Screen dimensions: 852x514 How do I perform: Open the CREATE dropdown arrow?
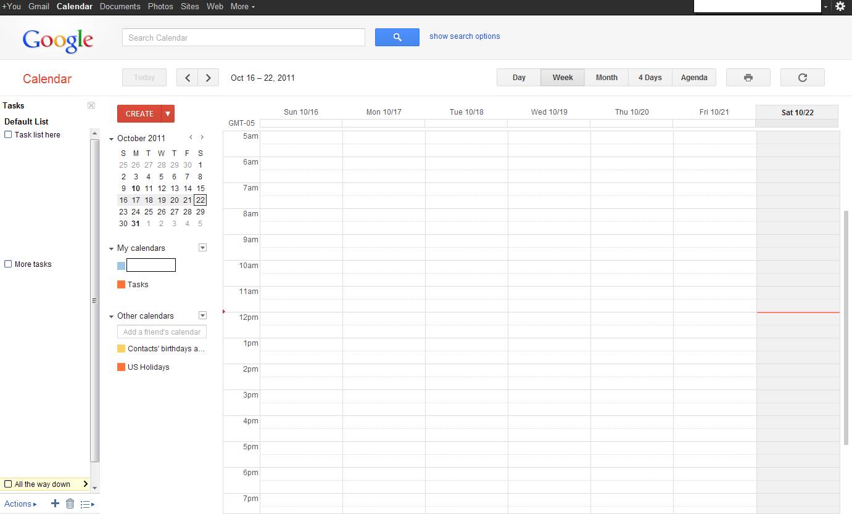tap(168, 113)
